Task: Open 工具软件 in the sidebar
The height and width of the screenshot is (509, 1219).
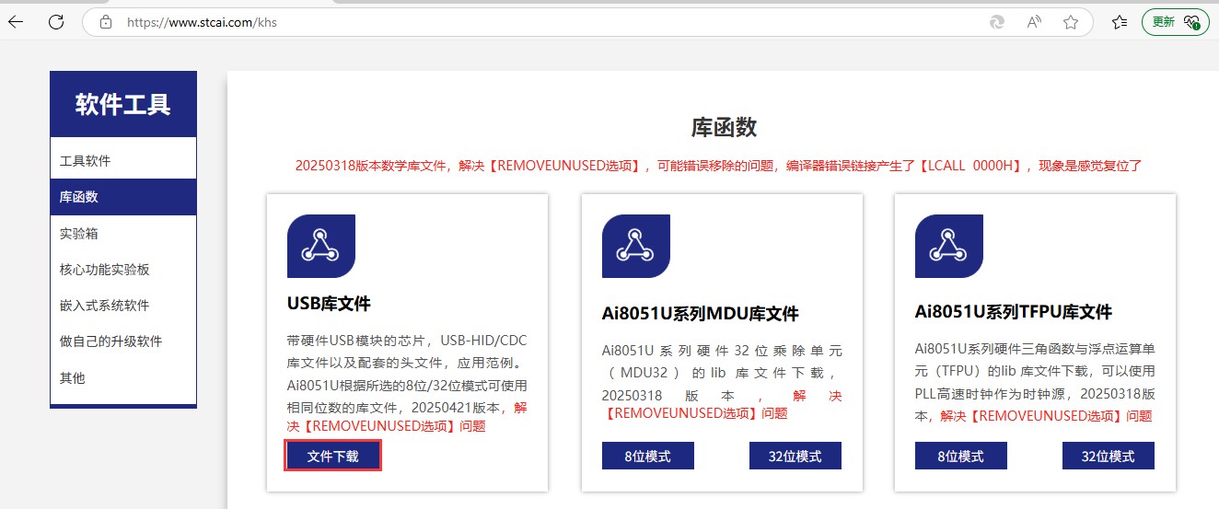Action: click(x=123, y=161)
